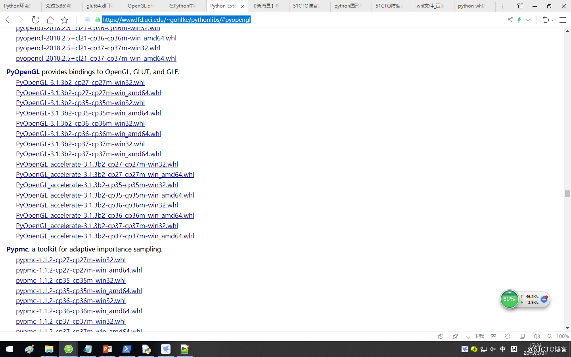Open the browser home page icon
This screenshot has height=357, width=571.
pos(50,20)
